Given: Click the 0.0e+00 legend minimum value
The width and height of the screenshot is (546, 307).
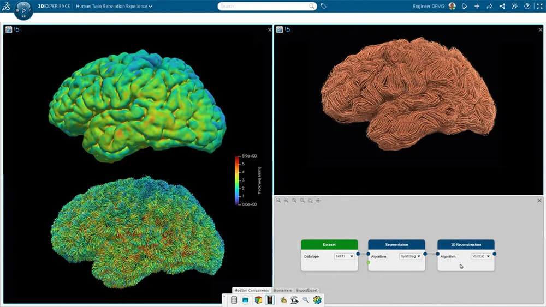Looking at the screenshot, I should tap(250, 204).
